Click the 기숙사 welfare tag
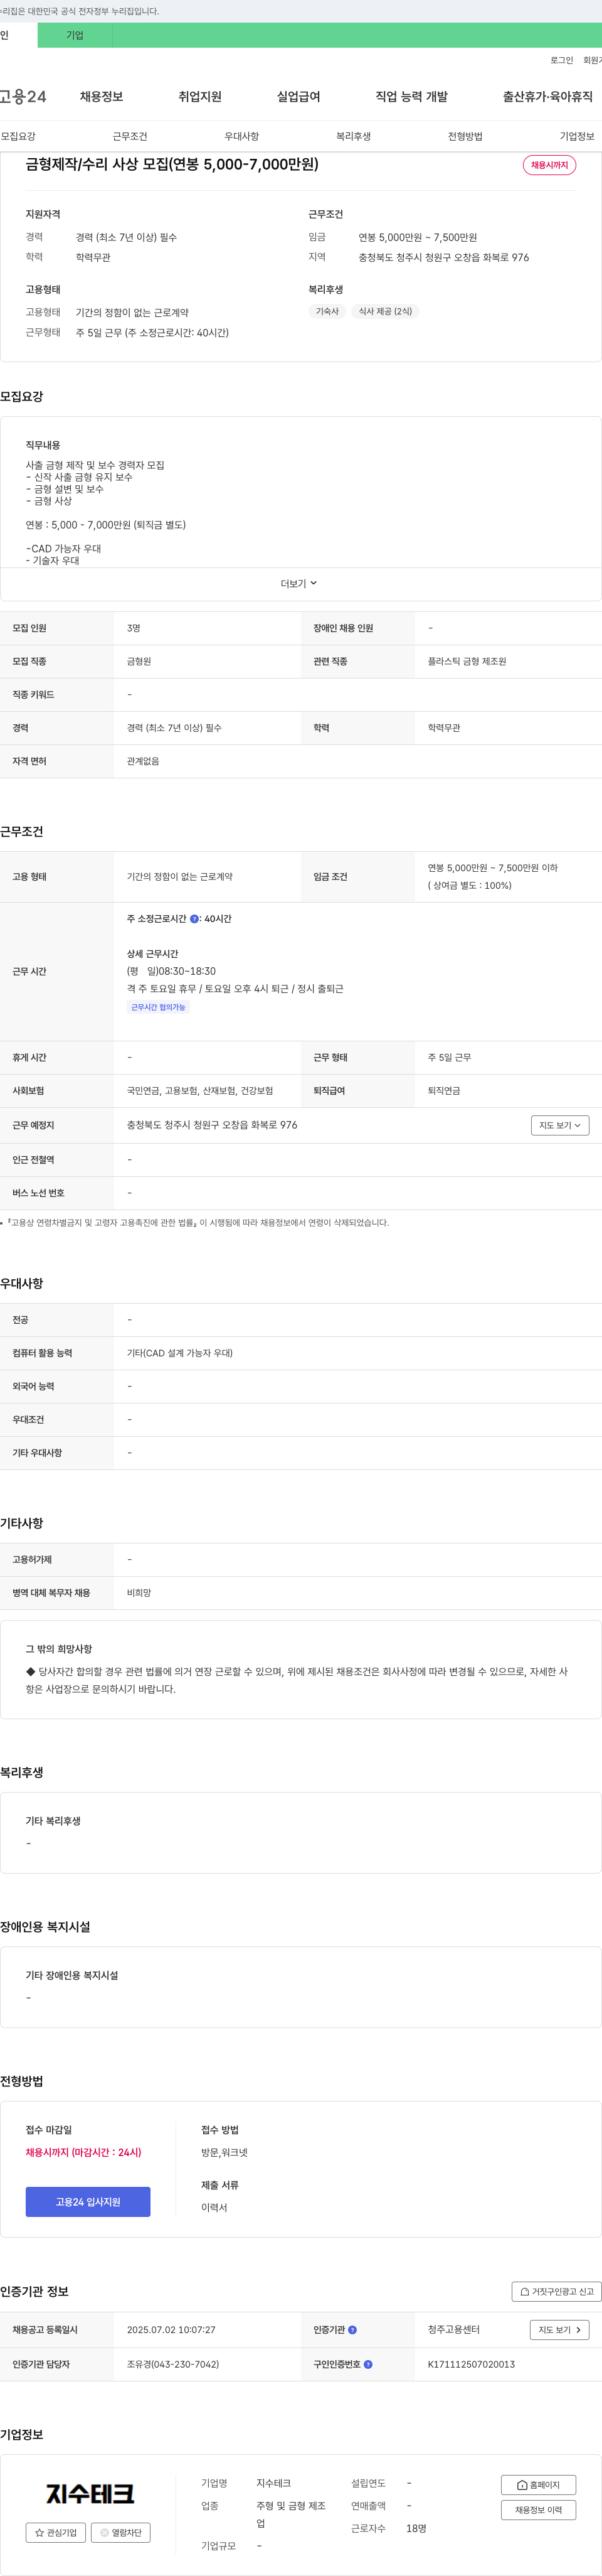This screenshot has height=2576, width=602. click(327, 311)
